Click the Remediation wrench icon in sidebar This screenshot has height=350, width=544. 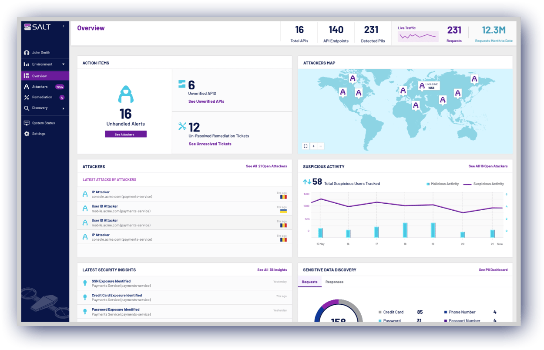[x=27, y=98]
